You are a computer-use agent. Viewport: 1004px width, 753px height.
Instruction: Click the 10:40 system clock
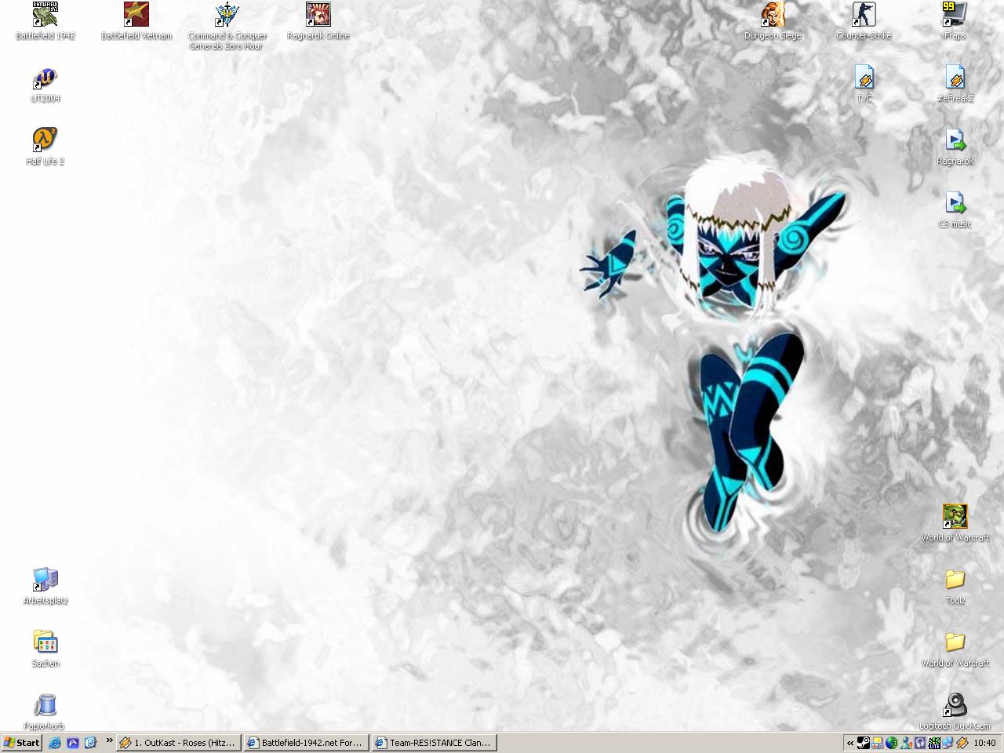click(984, 743)
